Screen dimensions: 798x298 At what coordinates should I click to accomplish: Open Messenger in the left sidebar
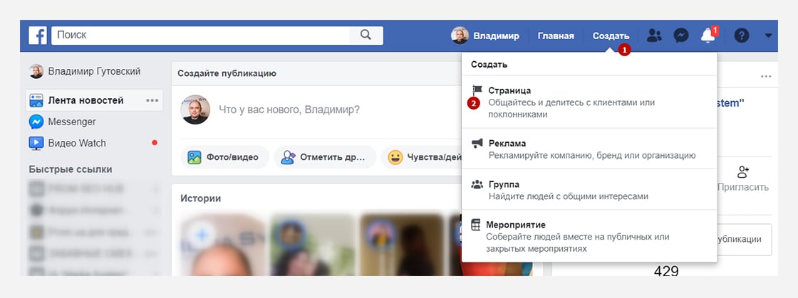click(x=72, y=122)
